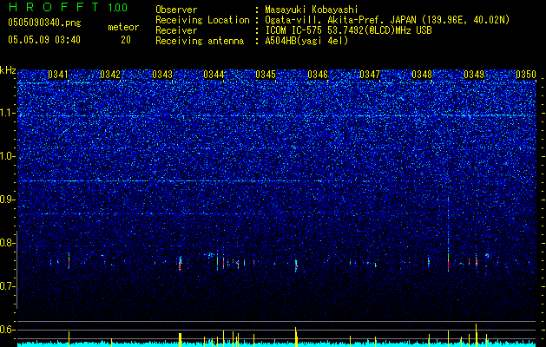Click the 0346 time marker
Image resolution: width=546 pixels, height=347 pixels.
(x=318, y=75)
